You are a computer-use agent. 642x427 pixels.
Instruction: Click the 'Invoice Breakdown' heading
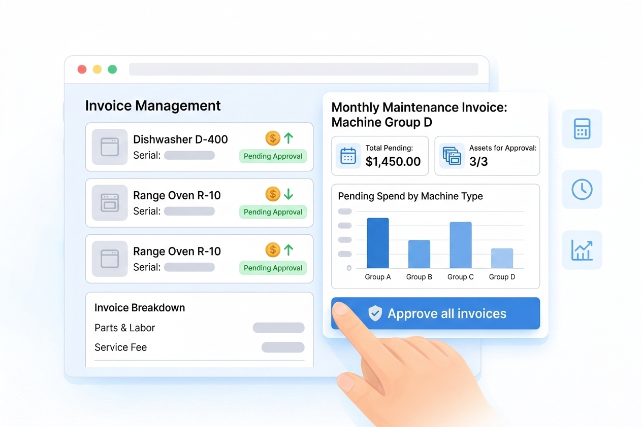point(140,308)
